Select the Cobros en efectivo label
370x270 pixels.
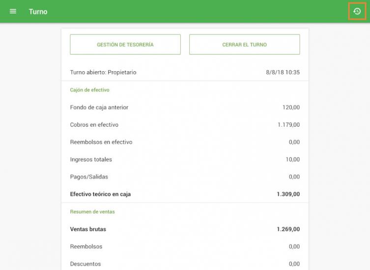pyautogui.click(x=94, y=125)
